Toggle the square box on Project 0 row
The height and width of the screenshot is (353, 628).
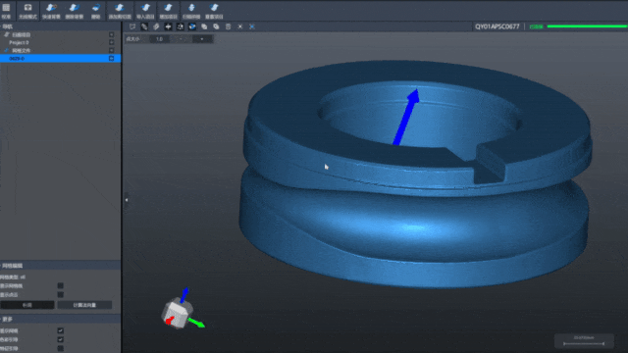111,42
